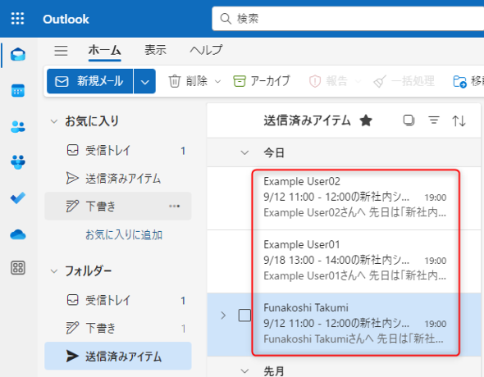The height and width of the screenshot is (377, 484).
Task: Open the Groups icon in sidebar
Action: coord(18,162)
